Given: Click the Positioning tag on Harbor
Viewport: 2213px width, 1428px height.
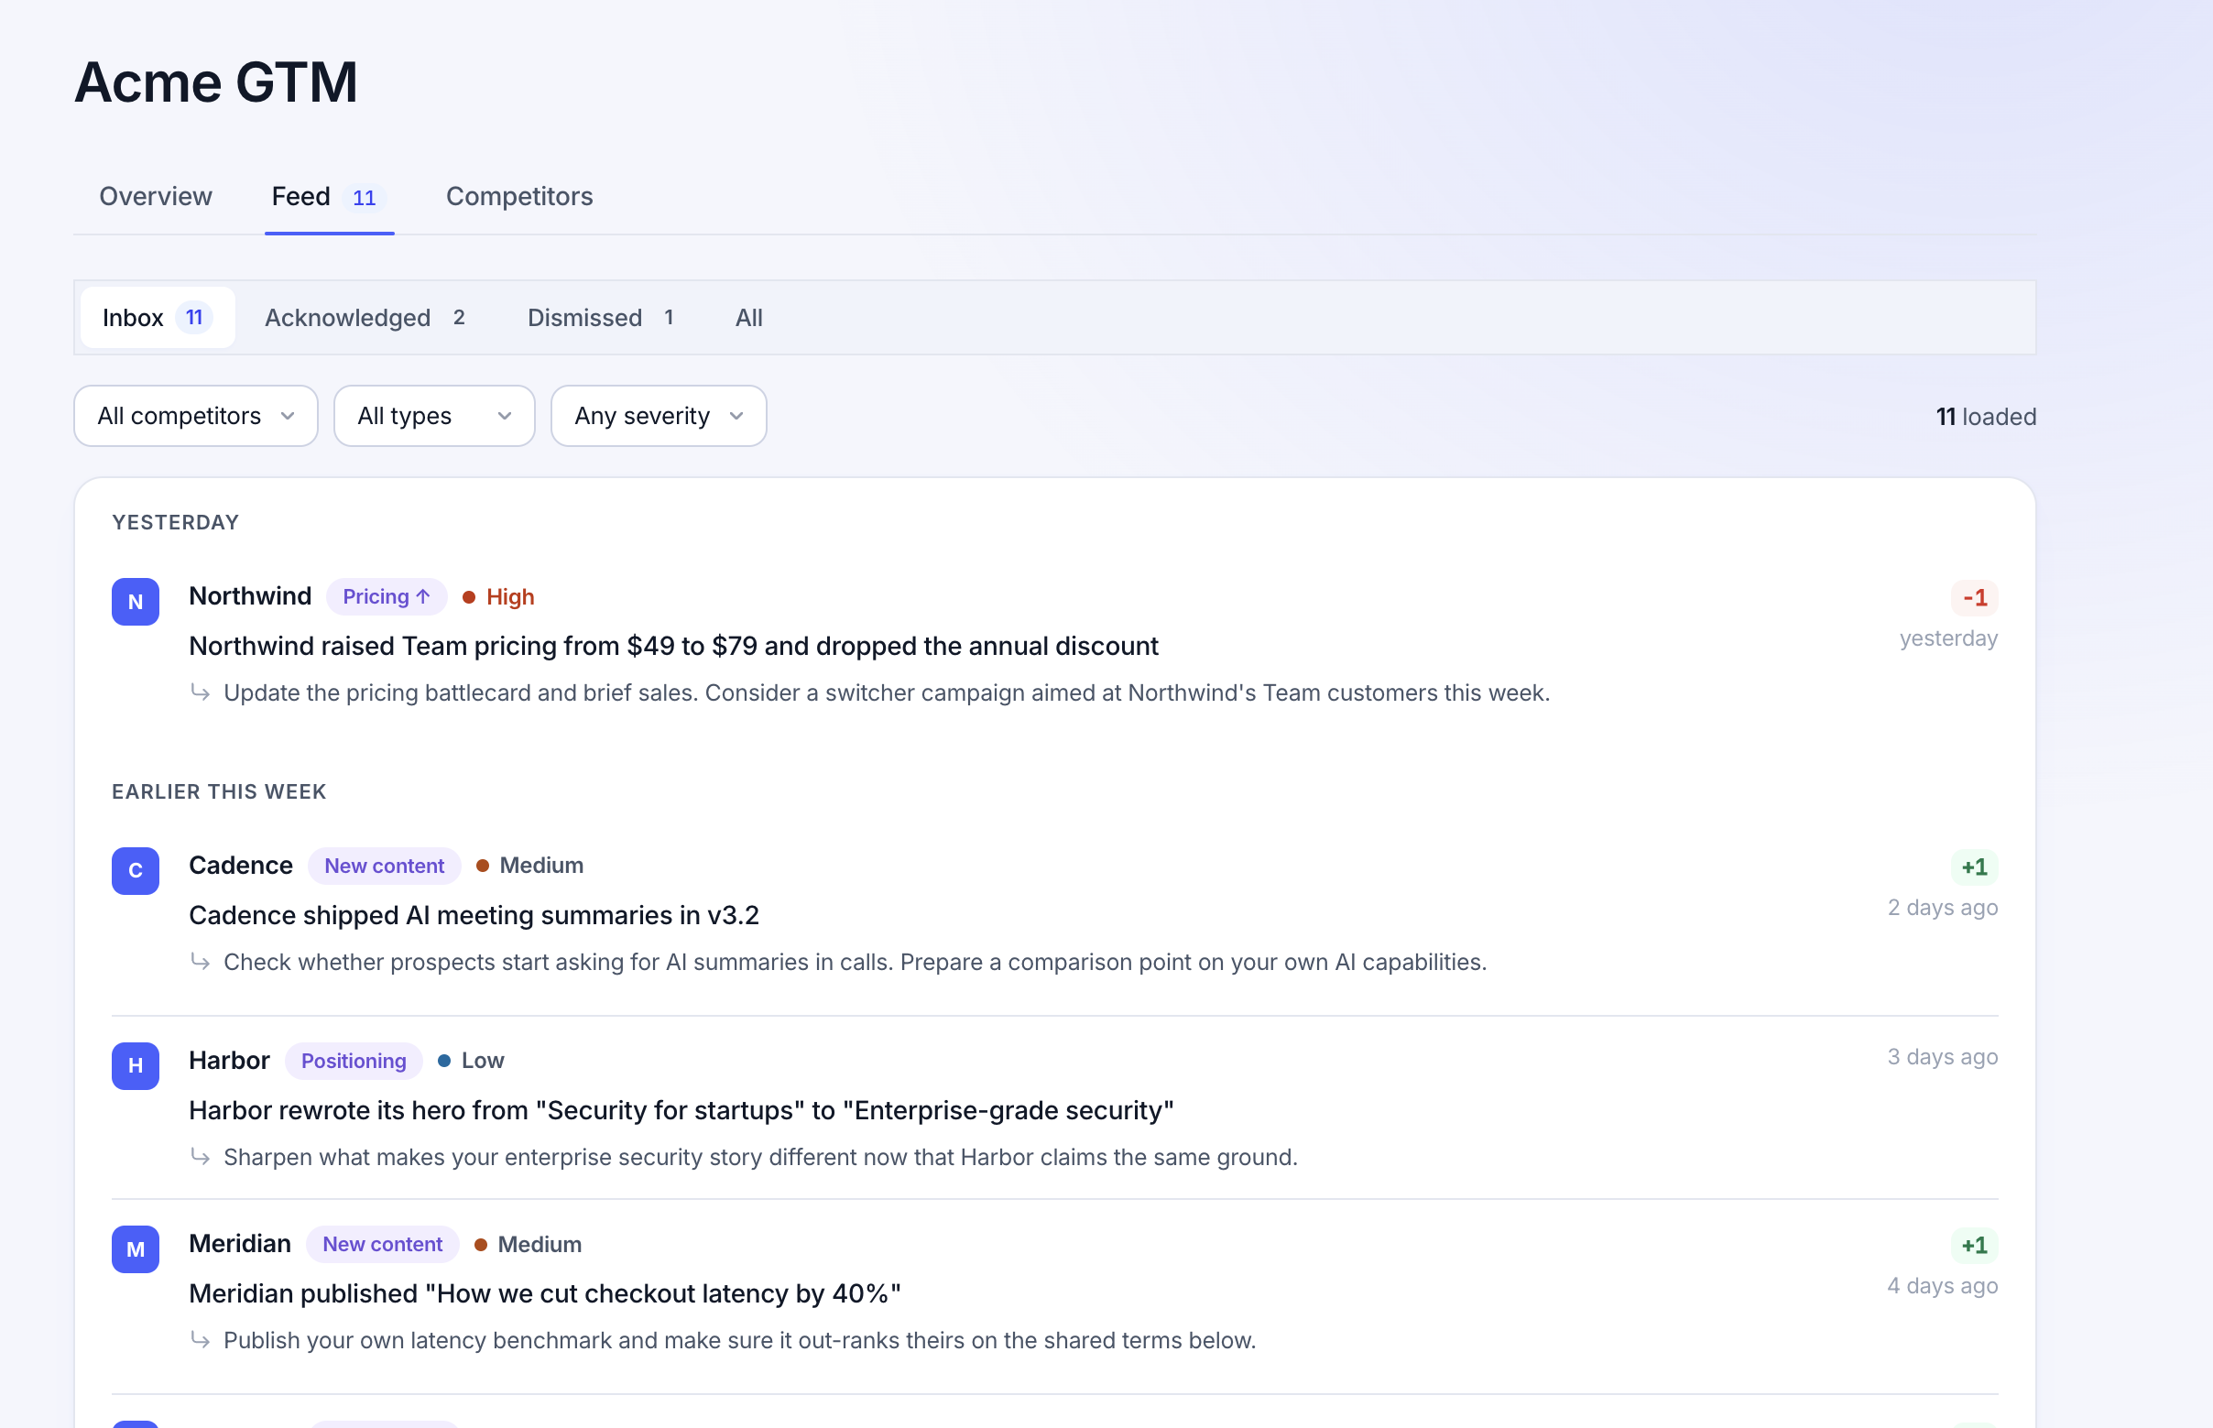Looking at the screenshot, I should 354,1061.
